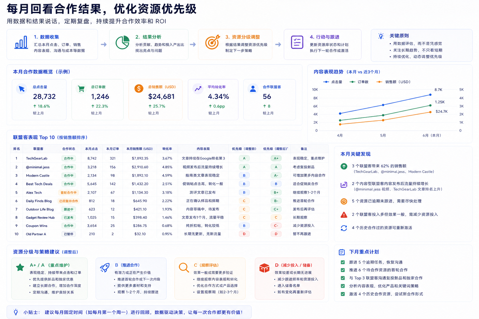
Task: Click the red warning triangle icon
Action: pos(344,215)
